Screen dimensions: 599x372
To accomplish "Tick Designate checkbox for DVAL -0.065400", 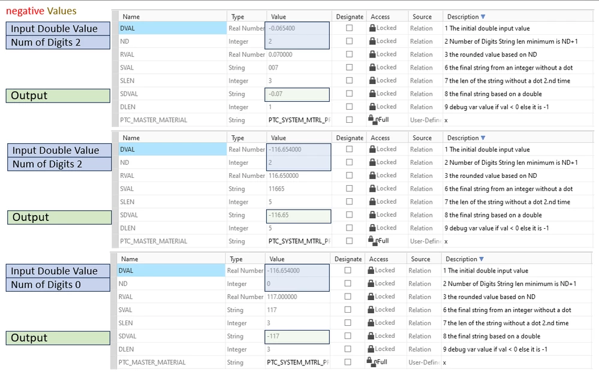I will 349,28.
